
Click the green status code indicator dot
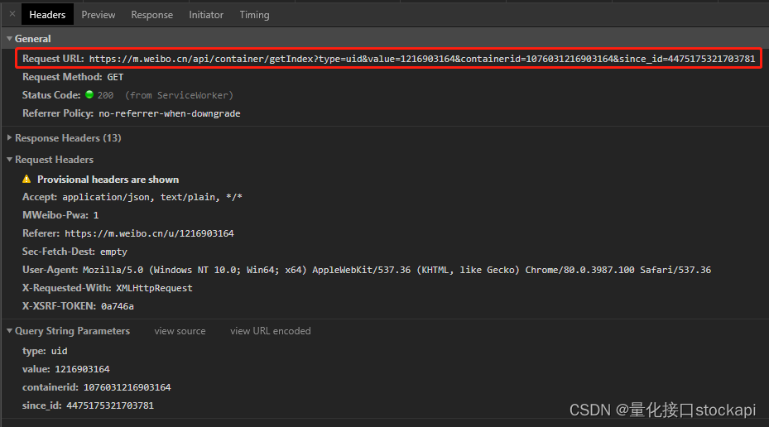click(89, 94)
